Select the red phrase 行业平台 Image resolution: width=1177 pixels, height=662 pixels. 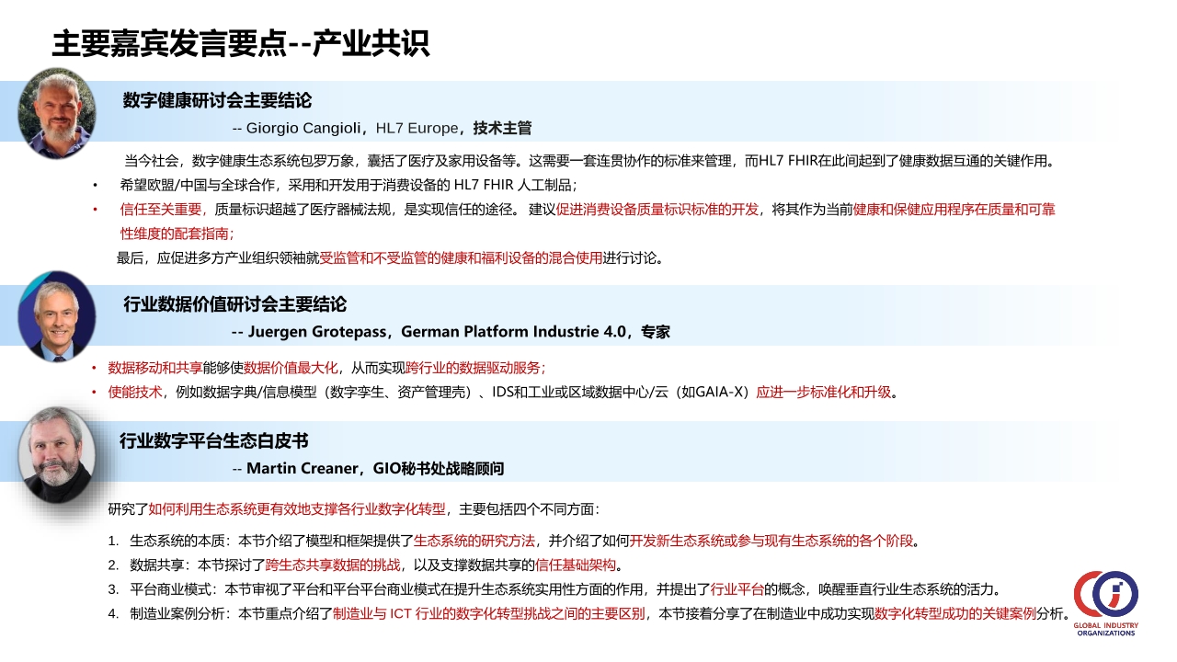[737, 589]
